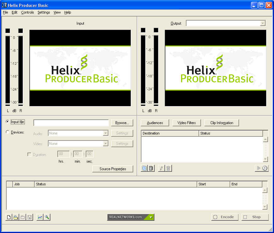This screenshot has width=274, height=233.
Task: Click the left input audio level slider
Action: [8, 69]
